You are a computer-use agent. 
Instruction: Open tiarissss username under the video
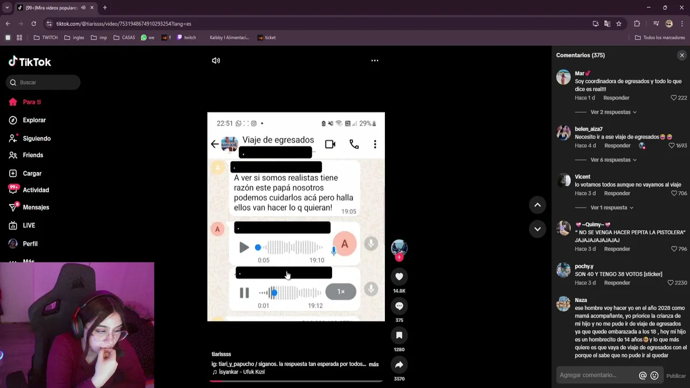221,354
